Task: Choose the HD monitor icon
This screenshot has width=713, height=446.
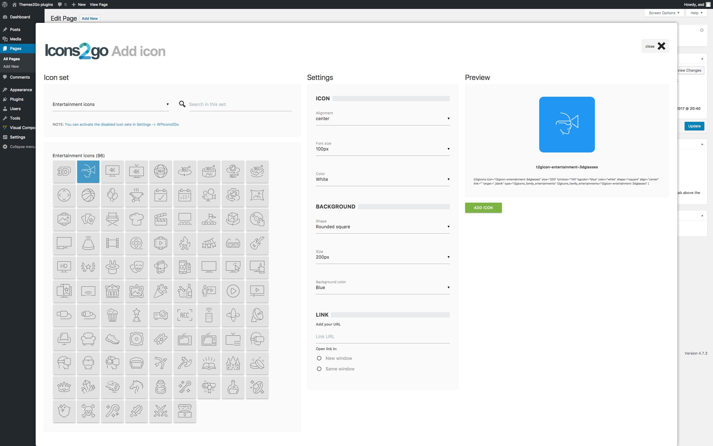Action: coord(64,267)
